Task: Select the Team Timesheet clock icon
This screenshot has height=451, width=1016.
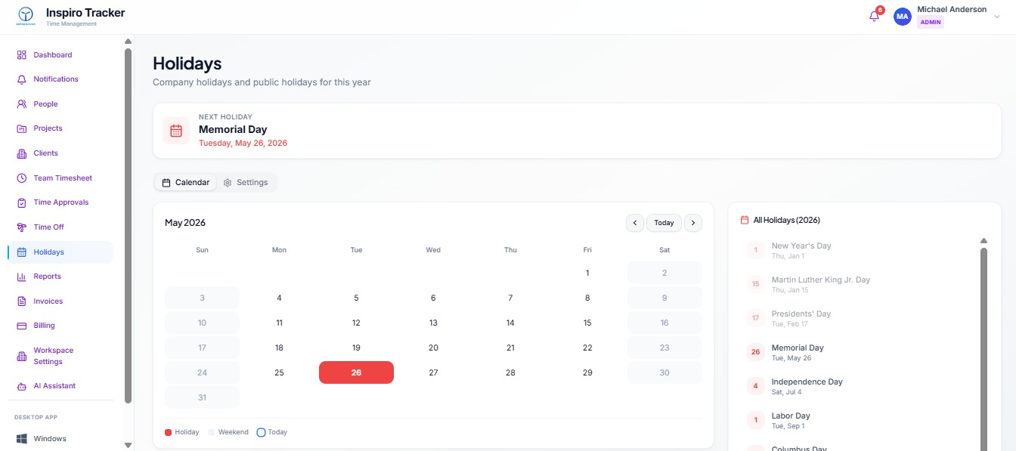Action: [x=22, y=178]
